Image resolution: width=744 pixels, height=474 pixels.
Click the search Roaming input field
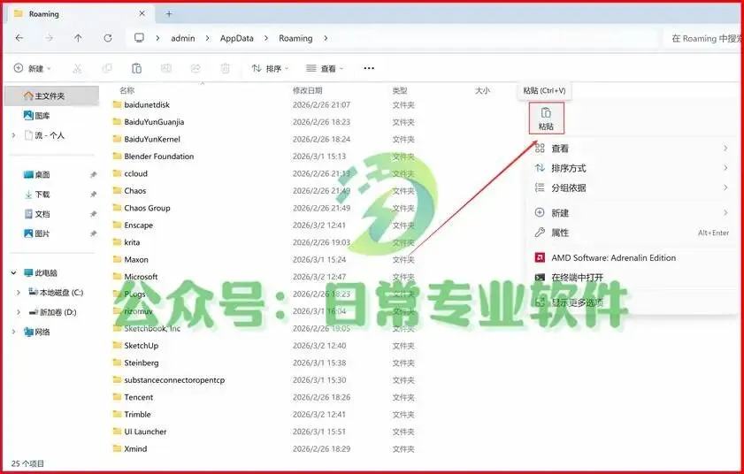tap(703, 38)
